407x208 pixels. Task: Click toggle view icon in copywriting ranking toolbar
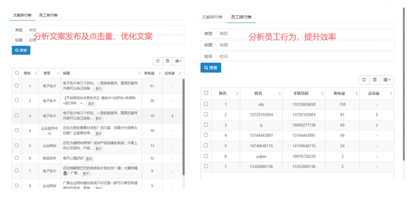click(x=168, y=61)
